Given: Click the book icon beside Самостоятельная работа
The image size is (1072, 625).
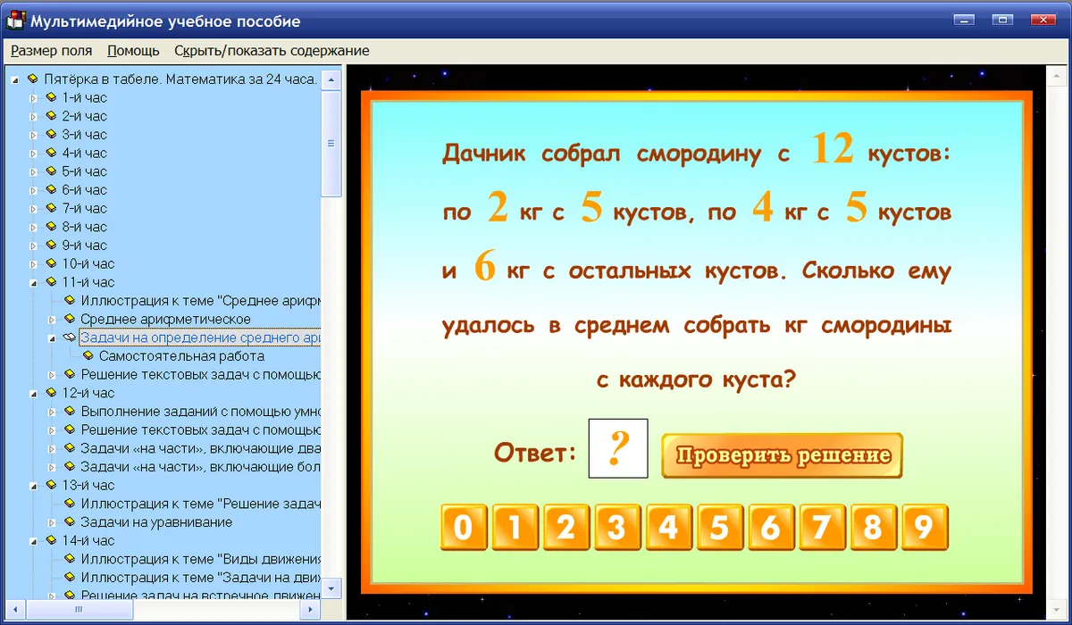Looking at the screenshot, I should (x=88, y=355).
